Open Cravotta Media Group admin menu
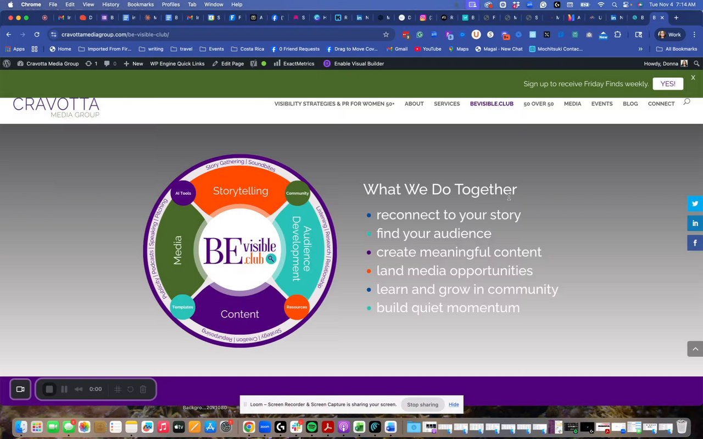 [x=48, y=64]
